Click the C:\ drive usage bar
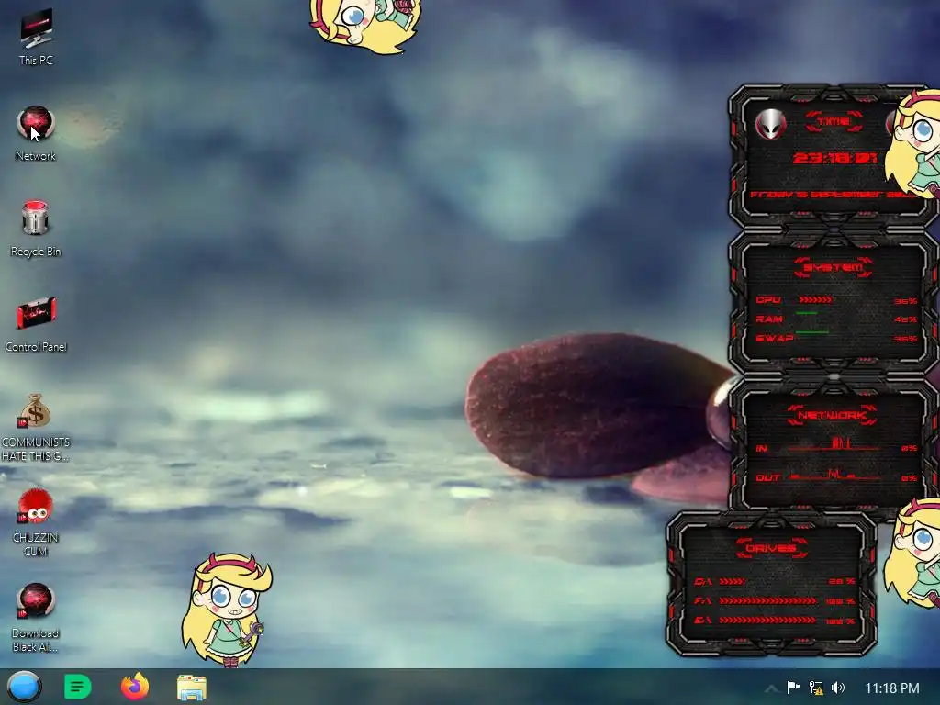The width and height of the screenshot is (940, 705). [x=733, y=581]
